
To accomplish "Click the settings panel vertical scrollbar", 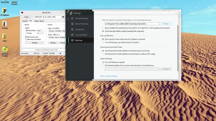I will tap(178, 48).
